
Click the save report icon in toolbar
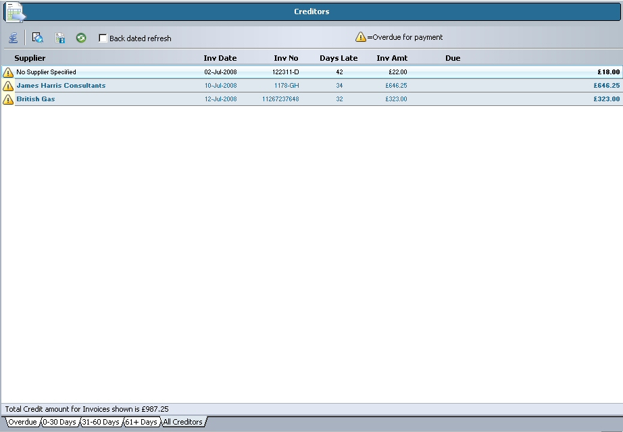[x=59, y=38]
